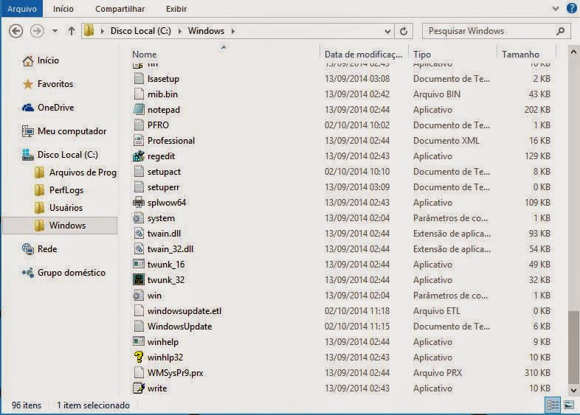
Task: Open the Arquivos de Prog folder in sidebar
Action: coord(75,172)
